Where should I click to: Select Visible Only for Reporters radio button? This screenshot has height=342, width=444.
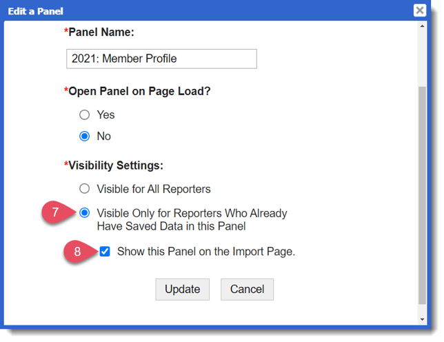[x=85, y=213]
